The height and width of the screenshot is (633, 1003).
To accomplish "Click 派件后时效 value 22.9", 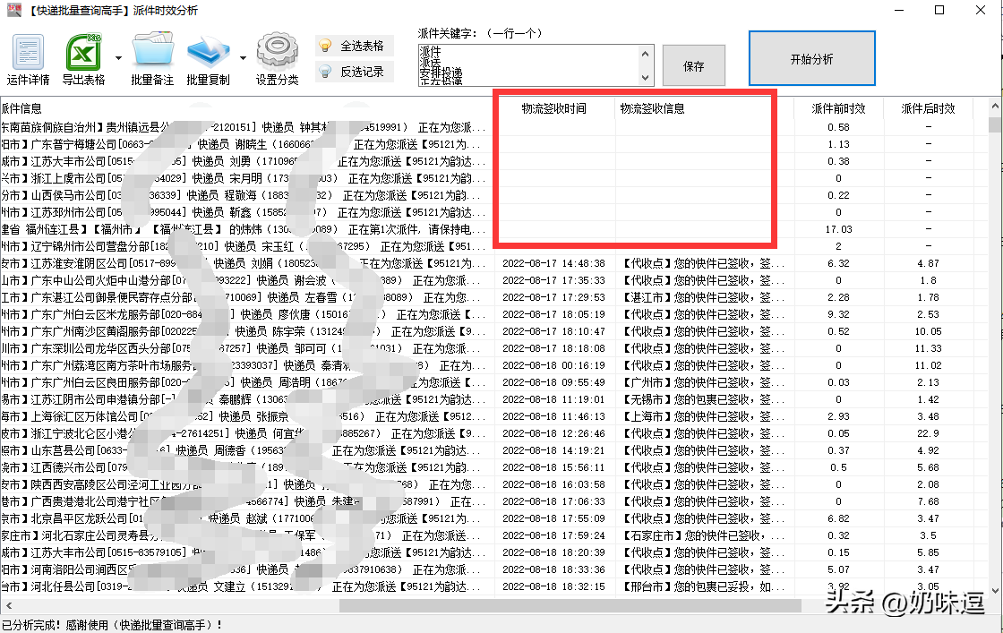I will coord(928,433).
